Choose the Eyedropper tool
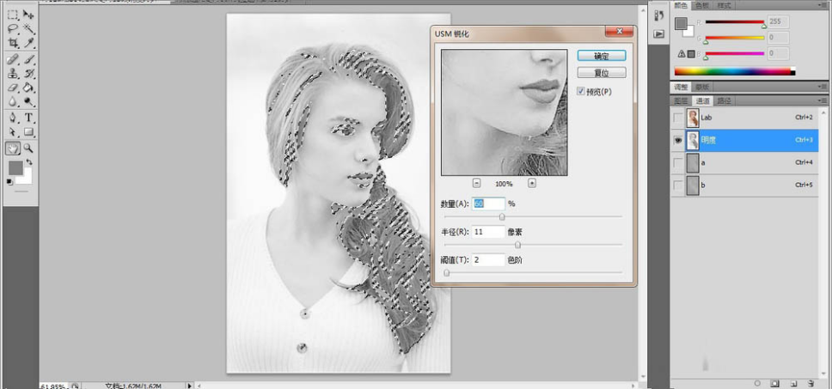 (28, 42)
